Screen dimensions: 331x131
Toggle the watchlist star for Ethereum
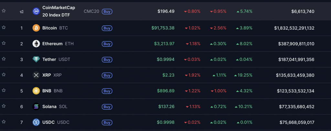4,43
